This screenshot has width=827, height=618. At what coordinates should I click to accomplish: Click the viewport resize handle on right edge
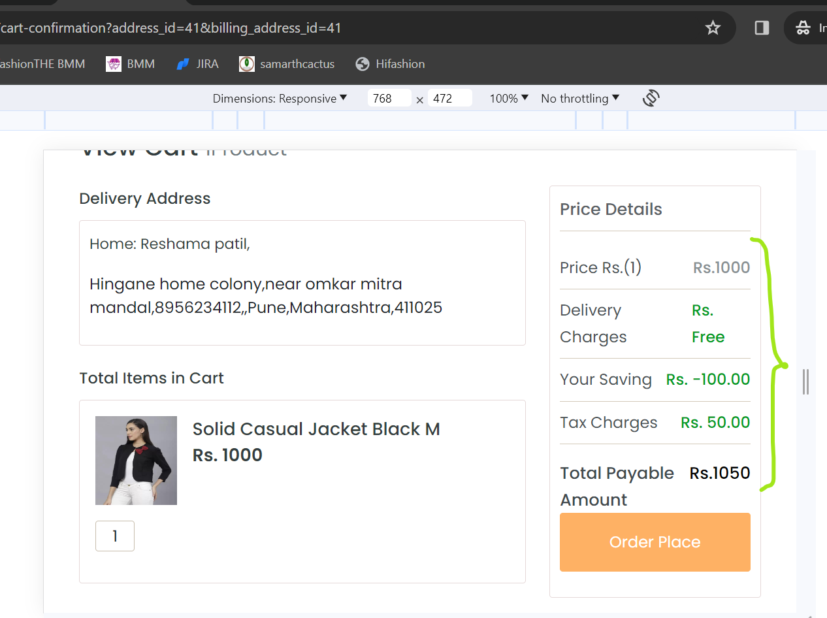click(x=806, y=382)
